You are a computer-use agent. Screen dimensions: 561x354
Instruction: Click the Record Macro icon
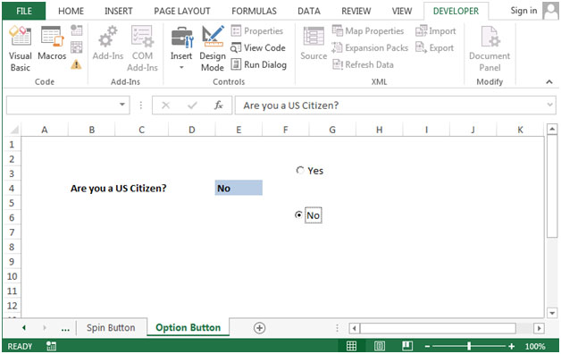pyautogui.click(x=76, y=30)
